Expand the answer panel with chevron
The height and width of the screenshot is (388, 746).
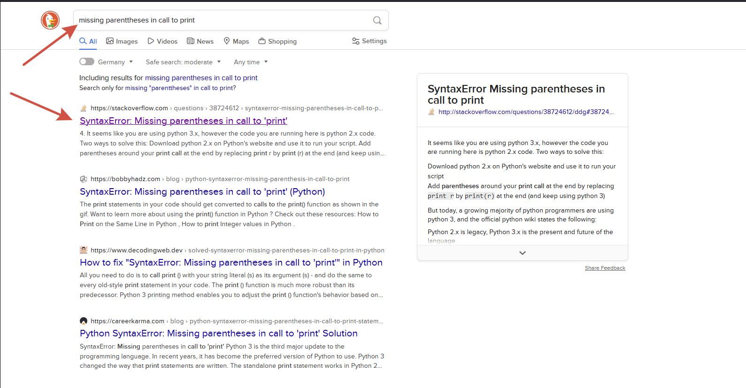tap(523, 253)
